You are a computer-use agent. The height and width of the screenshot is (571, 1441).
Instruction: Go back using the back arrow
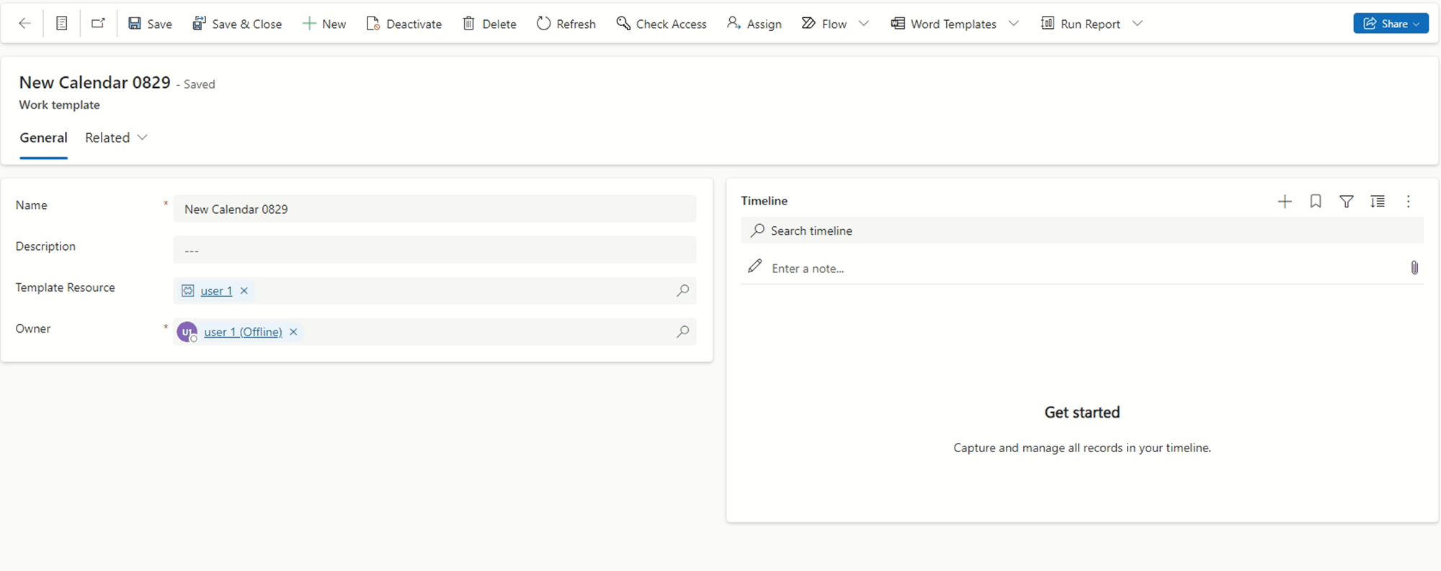pyautogui.click(x=24, y=23)
